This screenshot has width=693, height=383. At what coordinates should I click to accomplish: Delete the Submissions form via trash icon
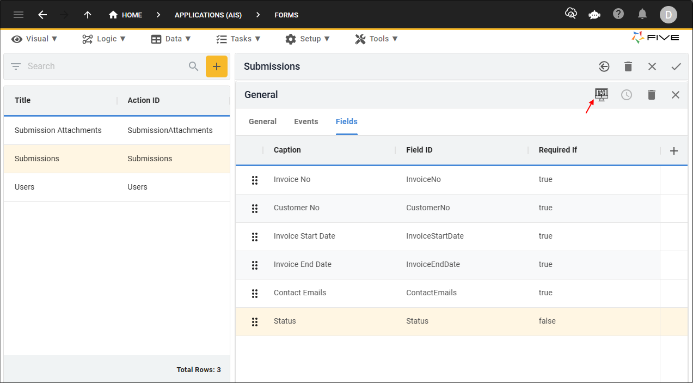628,66
